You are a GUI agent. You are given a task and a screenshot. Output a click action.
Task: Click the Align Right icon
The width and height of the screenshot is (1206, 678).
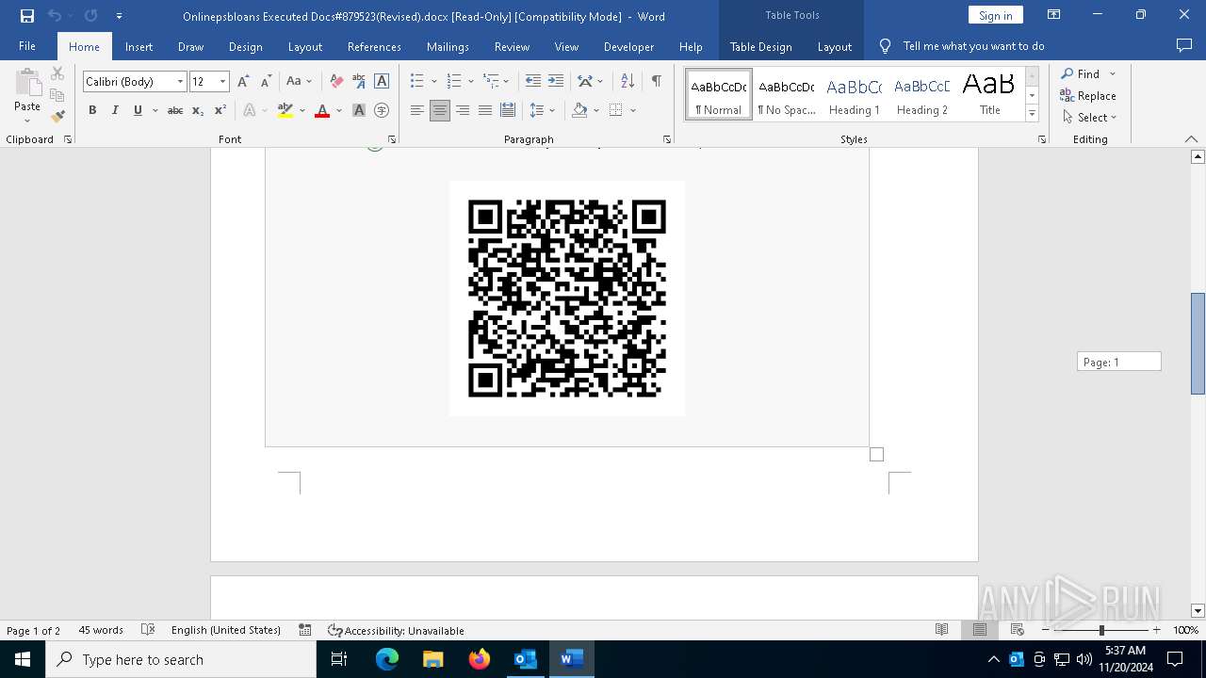click(463, 110)
